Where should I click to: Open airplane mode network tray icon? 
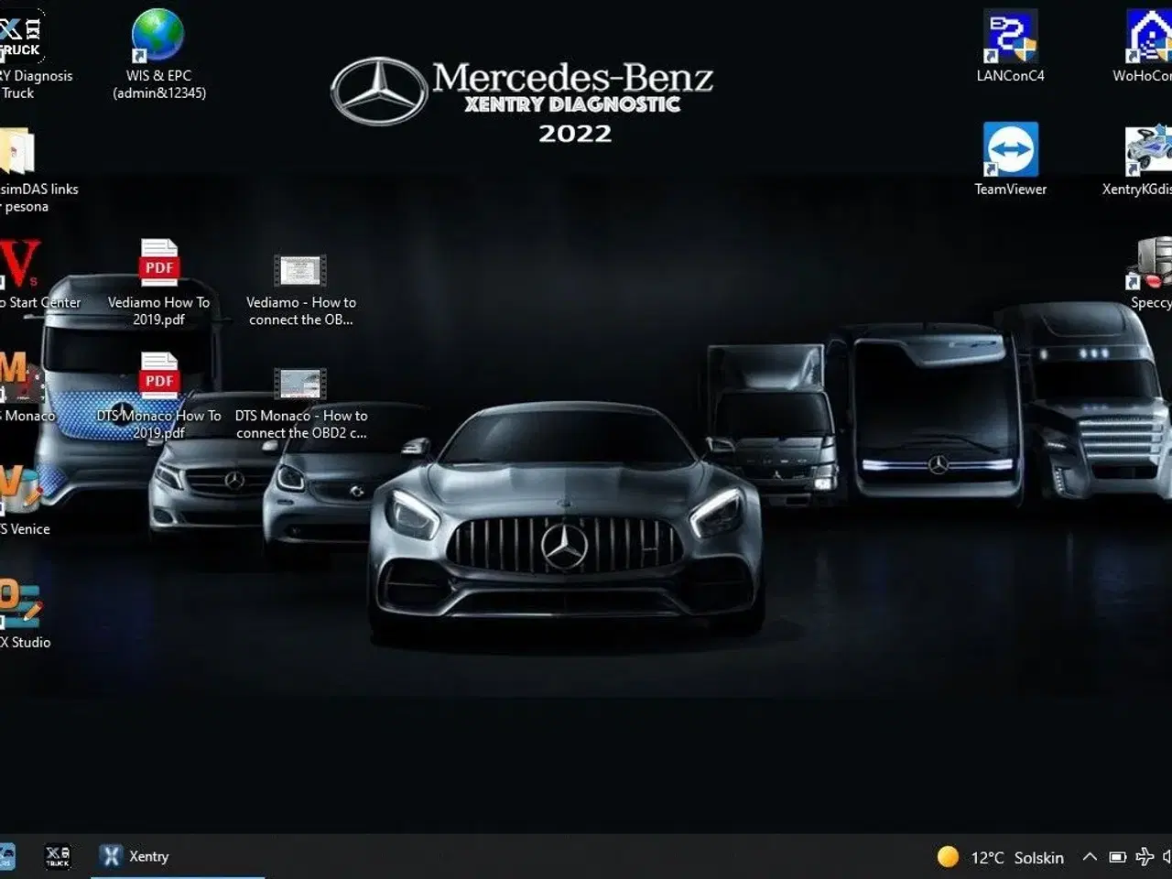pos(1145,857)
